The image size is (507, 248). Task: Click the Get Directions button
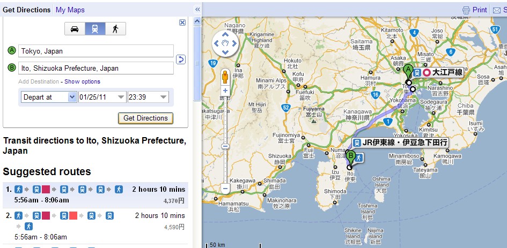145,118
